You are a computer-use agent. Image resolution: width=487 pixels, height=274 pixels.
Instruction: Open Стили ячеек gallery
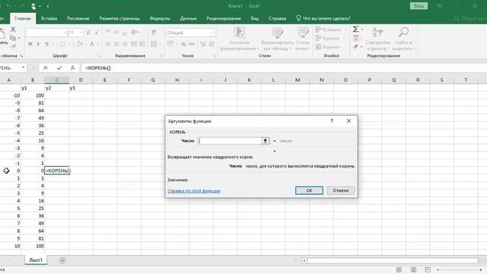click(x=303, y=39)
